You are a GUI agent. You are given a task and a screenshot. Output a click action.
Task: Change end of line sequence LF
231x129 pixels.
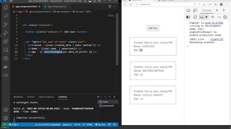pyautogui.click(x=83, y=125)
